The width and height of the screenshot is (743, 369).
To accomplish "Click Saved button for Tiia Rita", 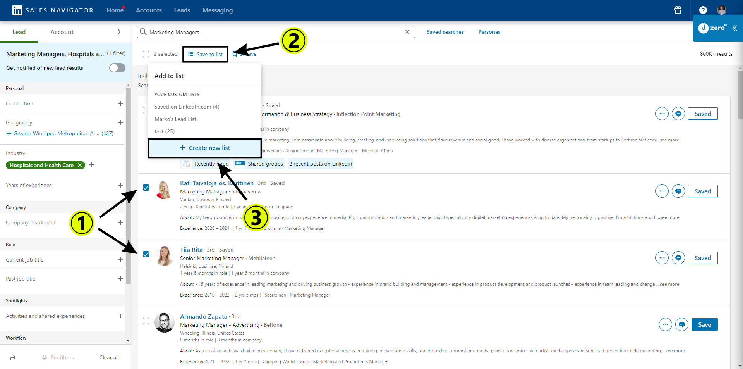I will (x=703, y=258).
